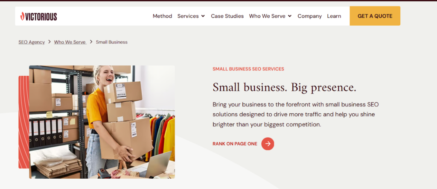Open the Services menu

pos(188,16)
